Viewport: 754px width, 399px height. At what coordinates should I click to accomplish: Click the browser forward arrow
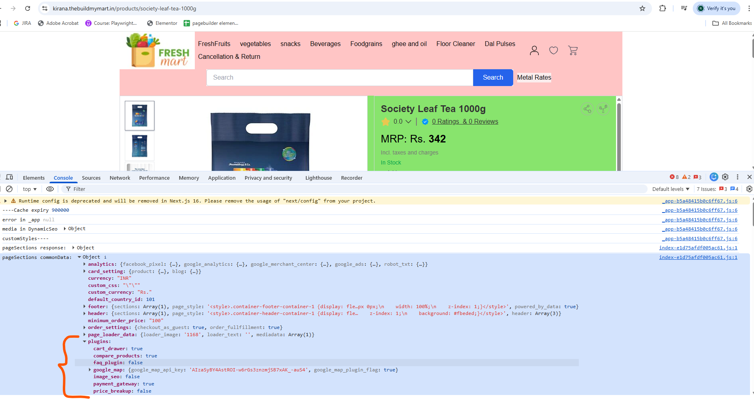point(13,8)
